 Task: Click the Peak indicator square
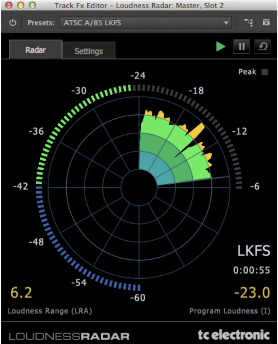coord(265,72)
